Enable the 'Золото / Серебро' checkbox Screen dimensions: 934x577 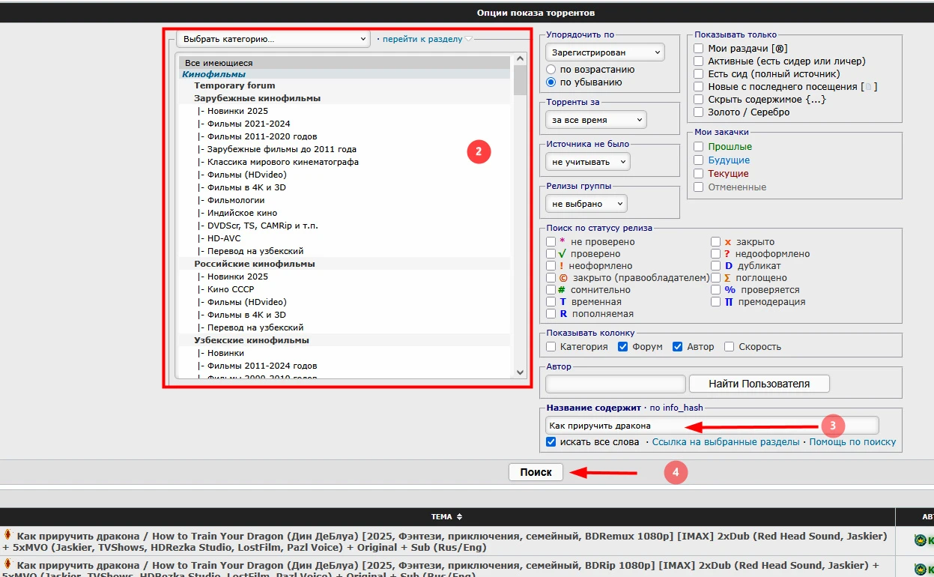click(x=699, y=112)
